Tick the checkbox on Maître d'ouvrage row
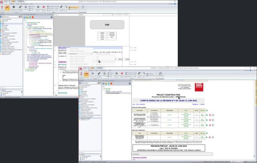The height and width of the screenshot is (163, 257). pyautogui.click(x=213, y=115)
